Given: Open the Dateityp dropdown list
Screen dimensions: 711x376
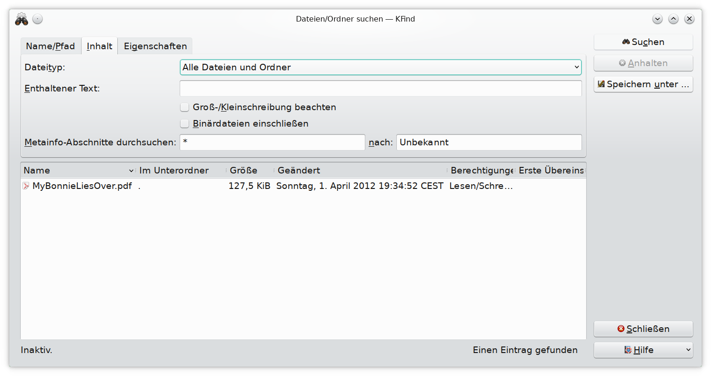Looking at the screenshot, I should (380, 68).
